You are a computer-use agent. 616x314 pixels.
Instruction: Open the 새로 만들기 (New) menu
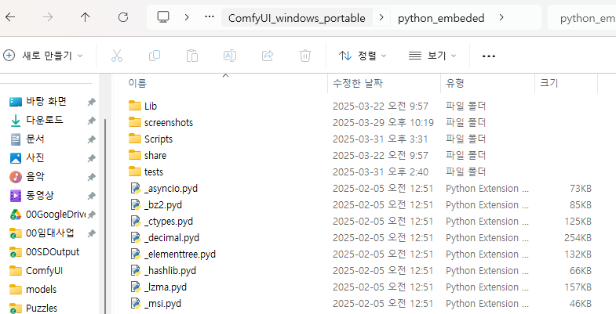[43, 56]
